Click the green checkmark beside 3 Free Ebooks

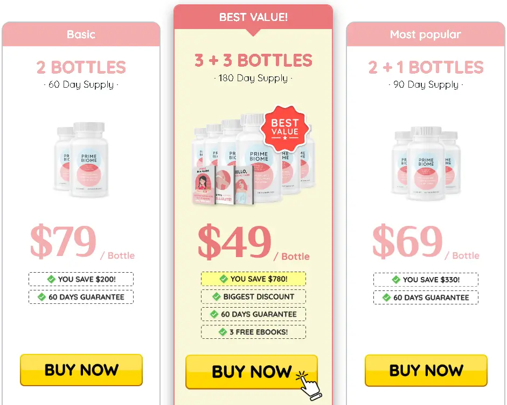[x=223, y=332]
